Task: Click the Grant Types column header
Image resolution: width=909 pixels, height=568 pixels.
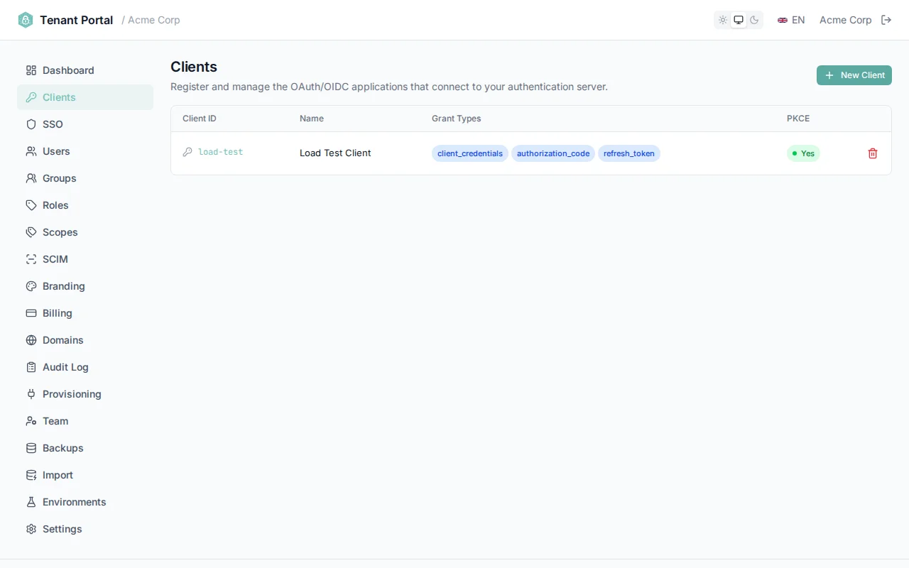Action: 457,119
